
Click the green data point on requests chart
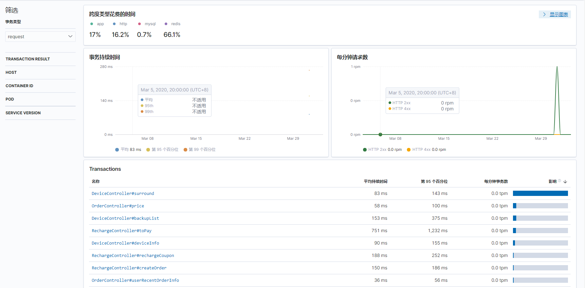[x=380, y=135]
